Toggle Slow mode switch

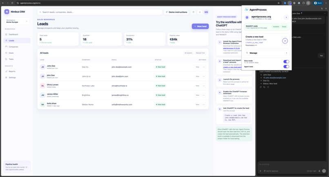coord(286,62)
